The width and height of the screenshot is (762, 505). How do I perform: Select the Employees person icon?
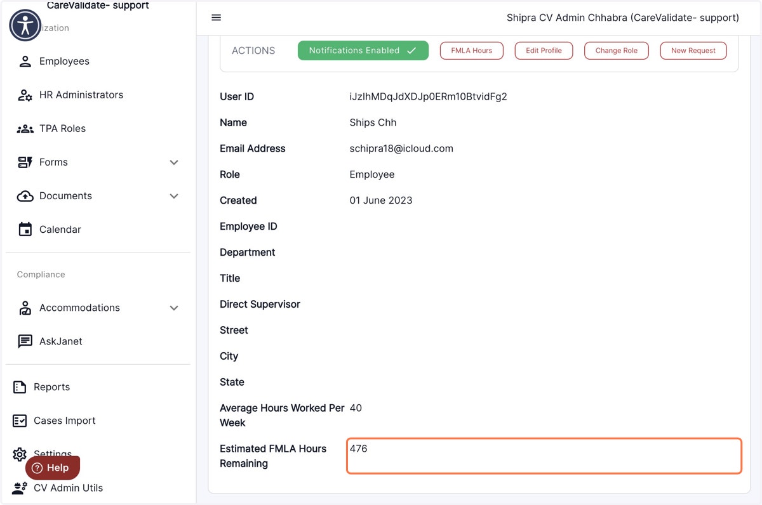(25, 62)
